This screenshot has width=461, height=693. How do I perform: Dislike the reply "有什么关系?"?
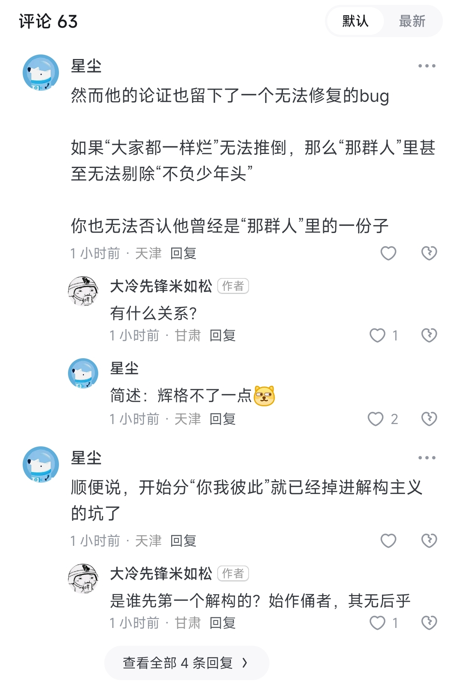click(429, 336)
